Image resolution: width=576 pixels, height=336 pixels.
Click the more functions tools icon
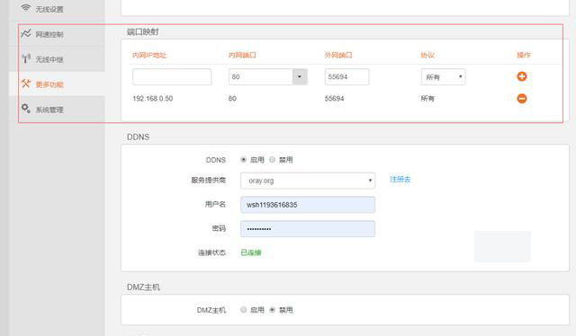click(26, 84)
